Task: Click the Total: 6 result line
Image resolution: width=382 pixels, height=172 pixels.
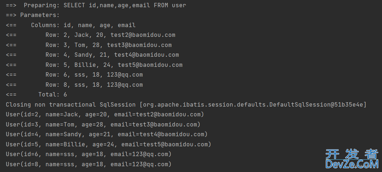Action: click(x=36, y=95)
